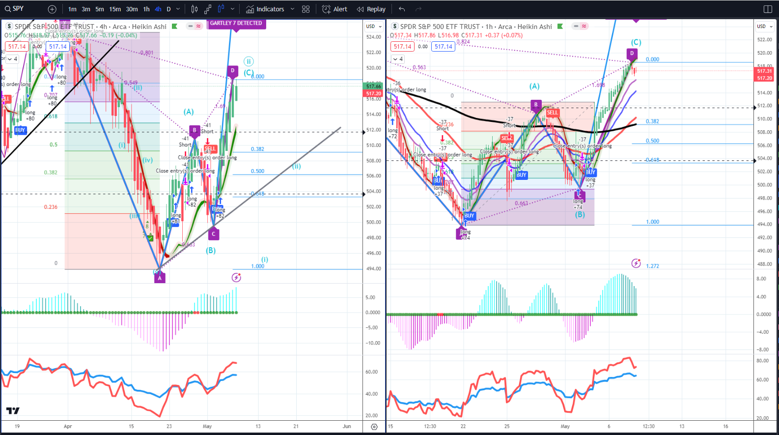
Task: Click the left chart blue buy price 517.14
Action: tap(57, 47)
